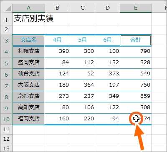This screenshot has height=152, width=167.
Task: Click cell with value 94
Action: point(107,119)
